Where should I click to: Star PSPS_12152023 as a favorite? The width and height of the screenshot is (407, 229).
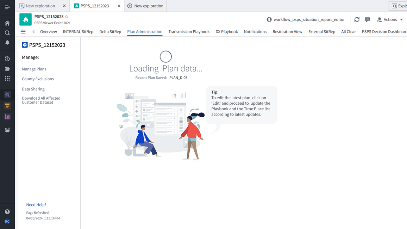pos(67,17)
